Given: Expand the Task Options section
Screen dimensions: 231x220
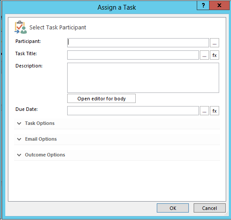Looking at the screenshot, I should point(117,123).
